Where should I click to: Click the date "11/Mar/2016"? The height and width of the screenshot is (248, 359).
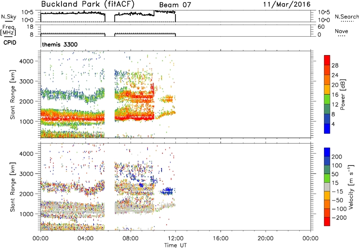(287, 4)
